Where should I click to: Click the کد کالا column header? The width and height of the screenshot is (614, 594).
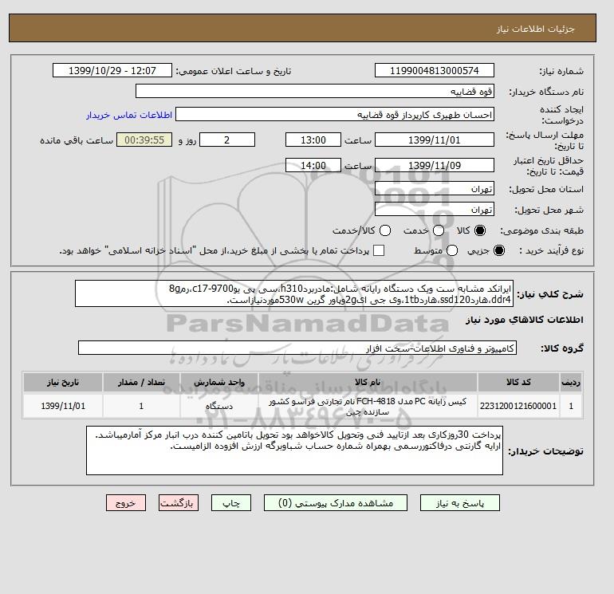click(x=518, y=382)
